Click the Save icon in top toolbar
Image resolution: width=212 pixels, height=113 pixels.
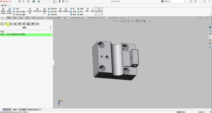[34, 2]
